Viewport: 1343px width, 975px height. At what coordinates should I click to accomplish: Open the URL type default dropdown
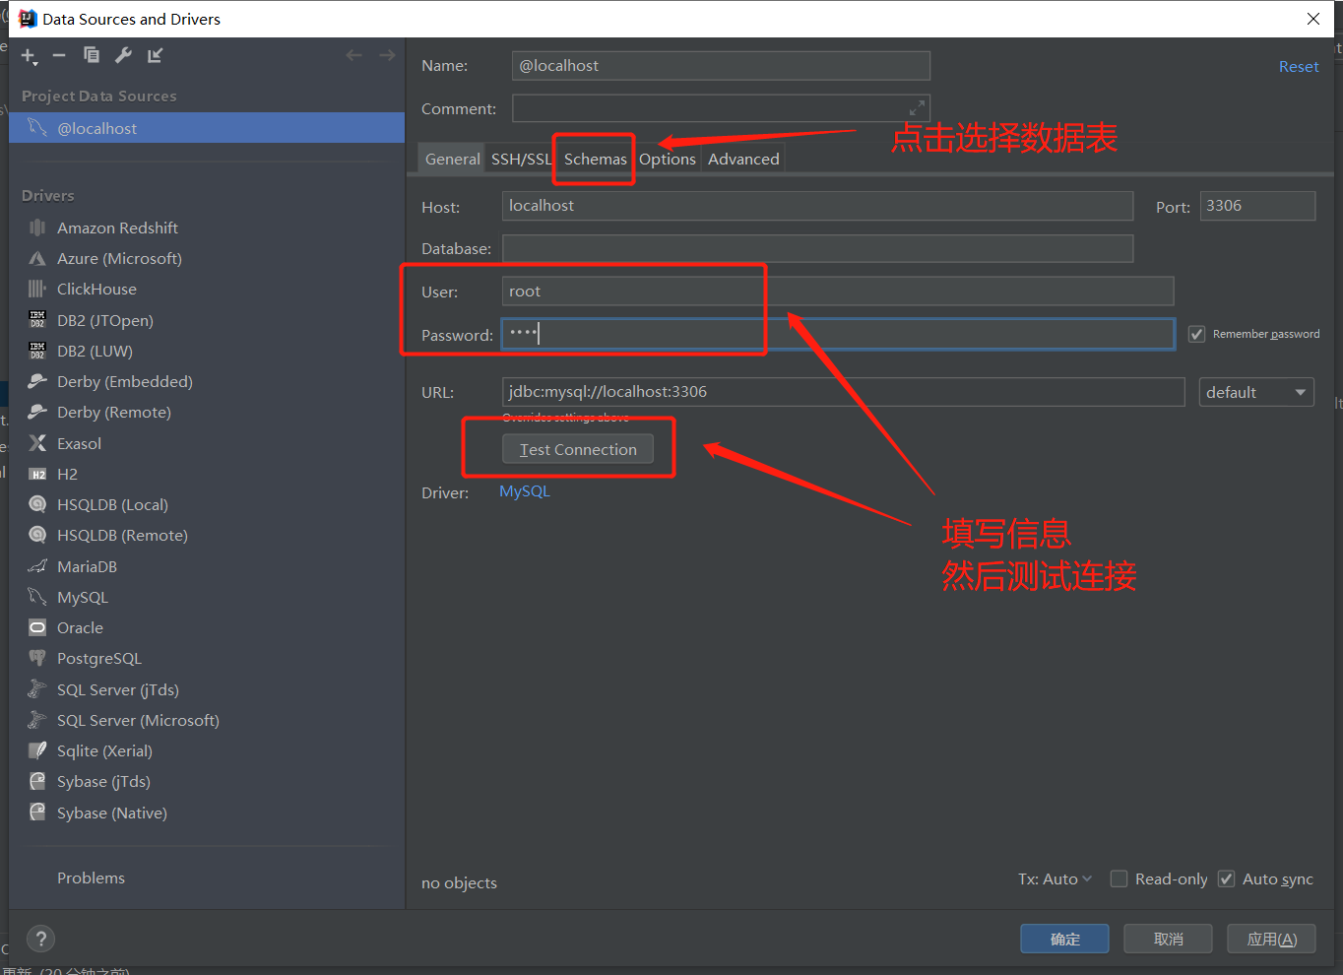point(1255,392)
